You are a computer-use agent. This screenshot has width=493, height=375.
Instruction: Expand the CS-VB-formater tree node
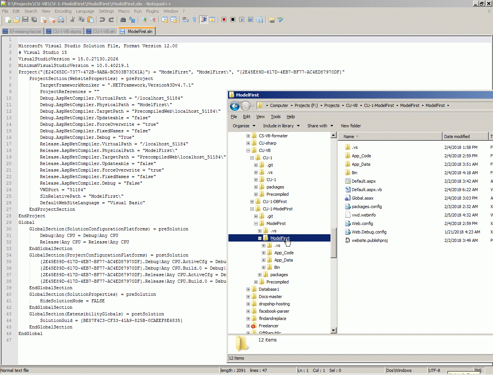click(x=248, y=136)
